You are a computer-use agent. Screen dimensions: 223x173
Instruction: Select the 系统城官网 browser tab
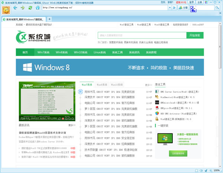[24, 19]
